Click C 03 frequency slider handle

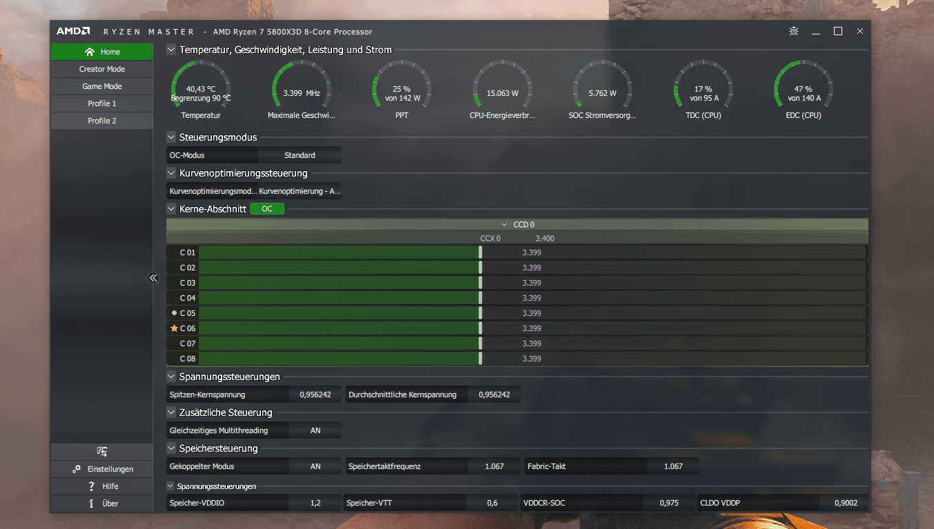click(480, 283)
